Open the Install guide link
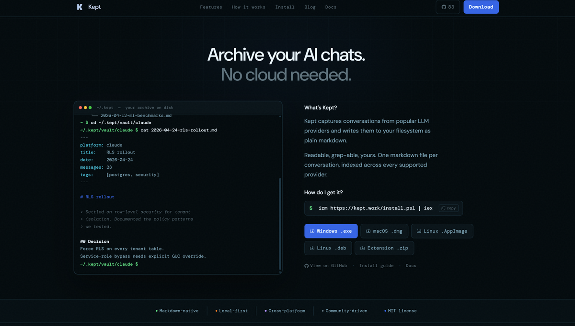Screen dimensions: 575x326 [377, 266]
